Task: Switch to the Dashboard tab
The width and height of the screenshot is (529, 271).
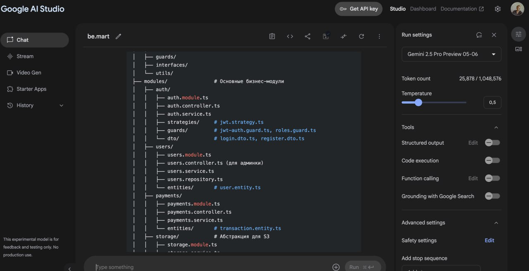Action: (x=423, y=9)
